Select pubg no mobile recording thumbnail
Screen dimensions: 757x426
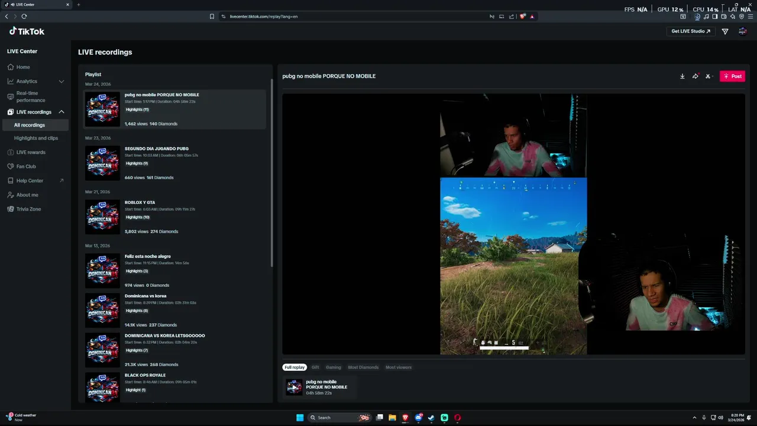point(102,109)
